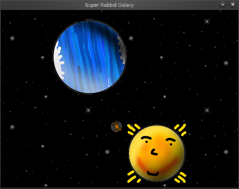Click the white cloud on the blue planet's left edge

pos(59,64)
